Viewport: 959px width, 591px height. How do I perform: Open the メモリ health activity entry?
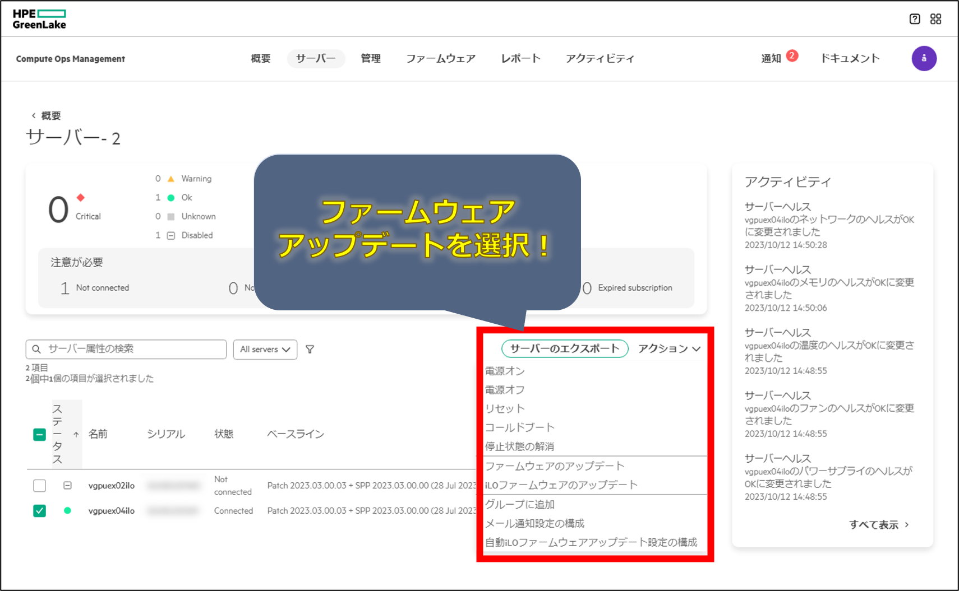829,288
